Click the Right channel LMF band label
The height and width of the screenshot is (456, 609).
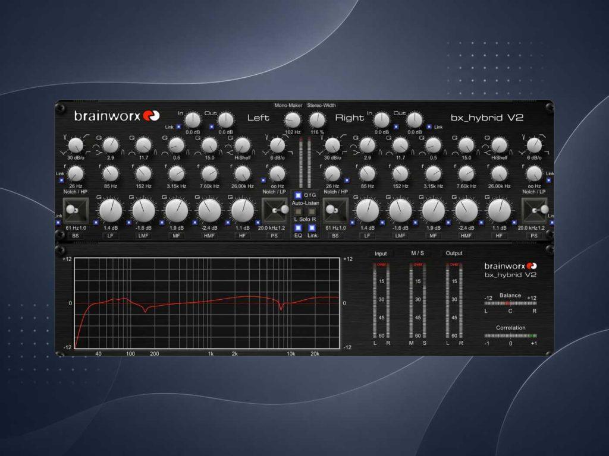pos(400,236)
